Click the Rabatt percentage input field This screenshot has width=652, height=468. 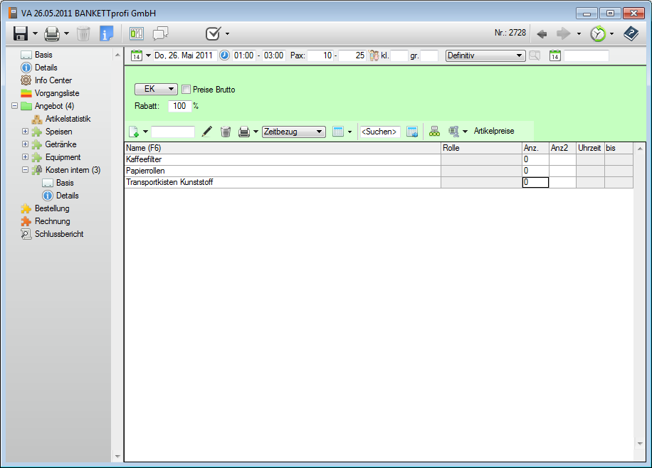(x=179, y=106)
